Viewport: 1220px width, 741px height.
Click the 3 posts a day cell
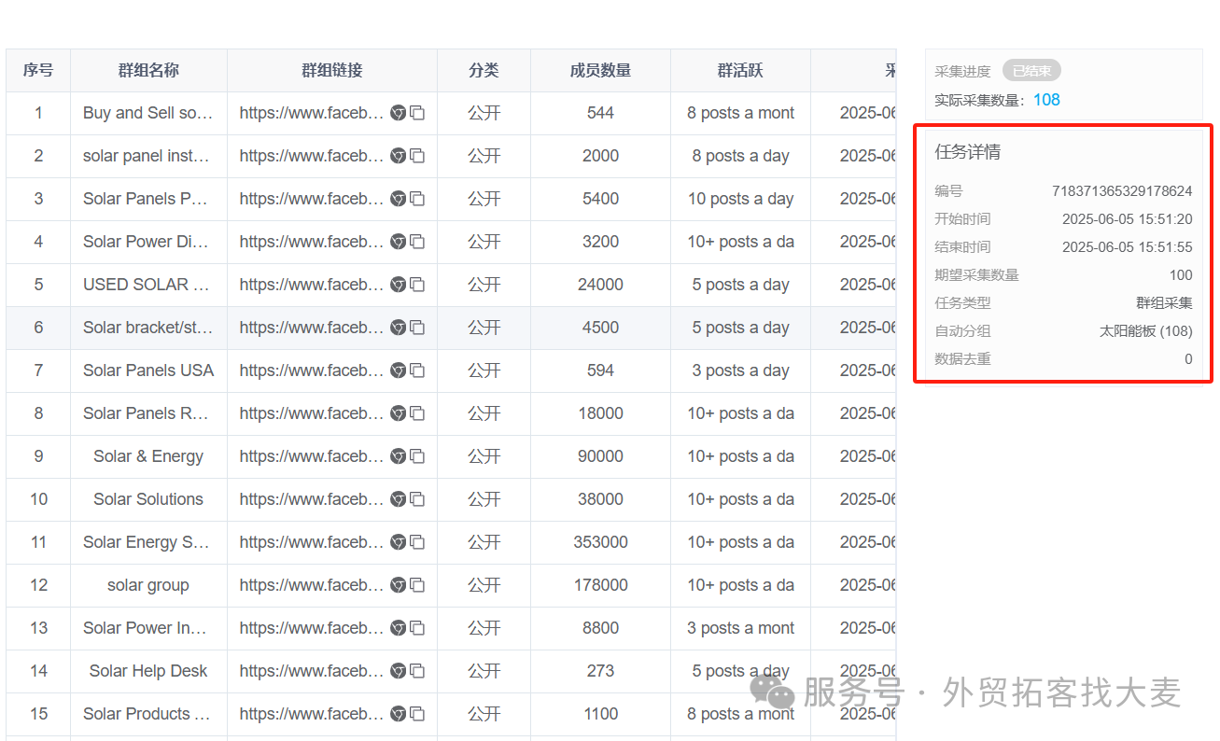point(741,370)
